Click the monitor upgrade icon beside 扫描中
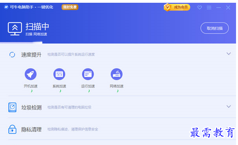Viewport: 238px width, 145px height. [15, 29]
